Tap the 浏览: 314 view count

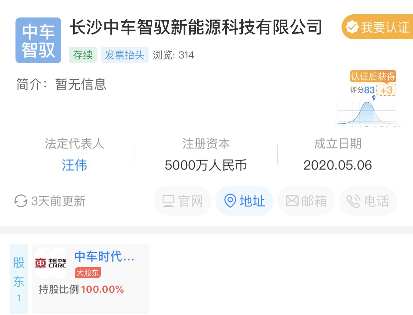(x=174, y=55)
